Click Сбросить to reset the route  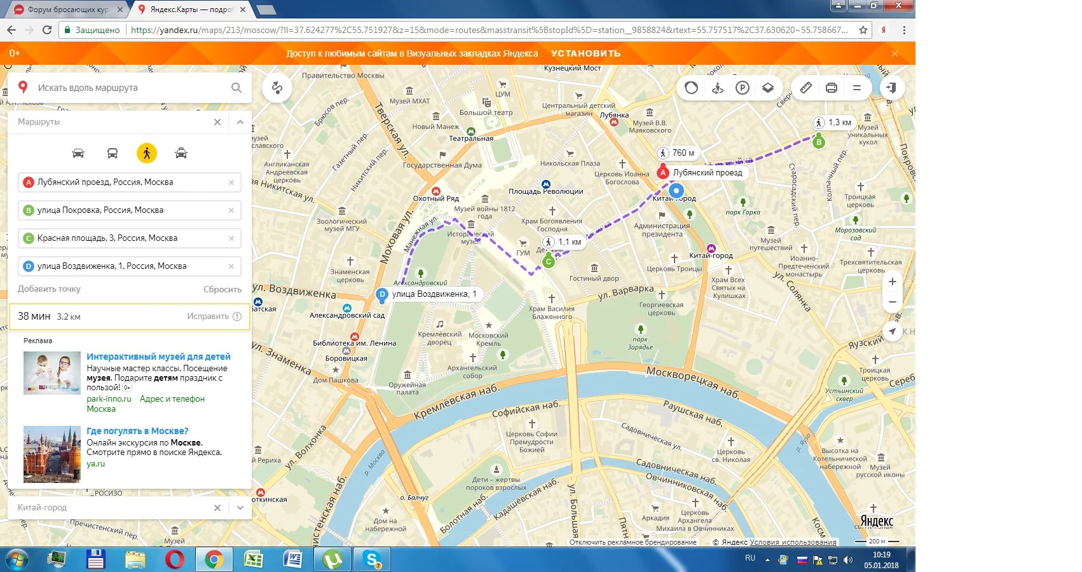pyautogui.click(x=223, y=289)
